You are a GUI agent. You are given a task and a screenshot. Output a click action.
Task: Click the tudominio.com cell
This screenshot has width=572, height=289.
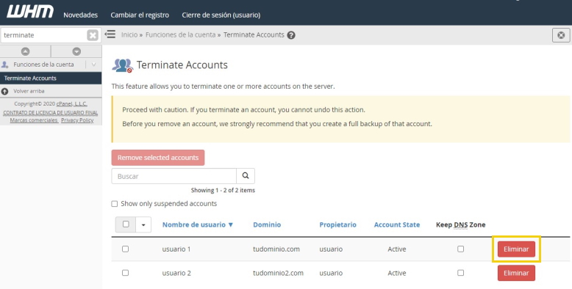(x=276, y=249)
